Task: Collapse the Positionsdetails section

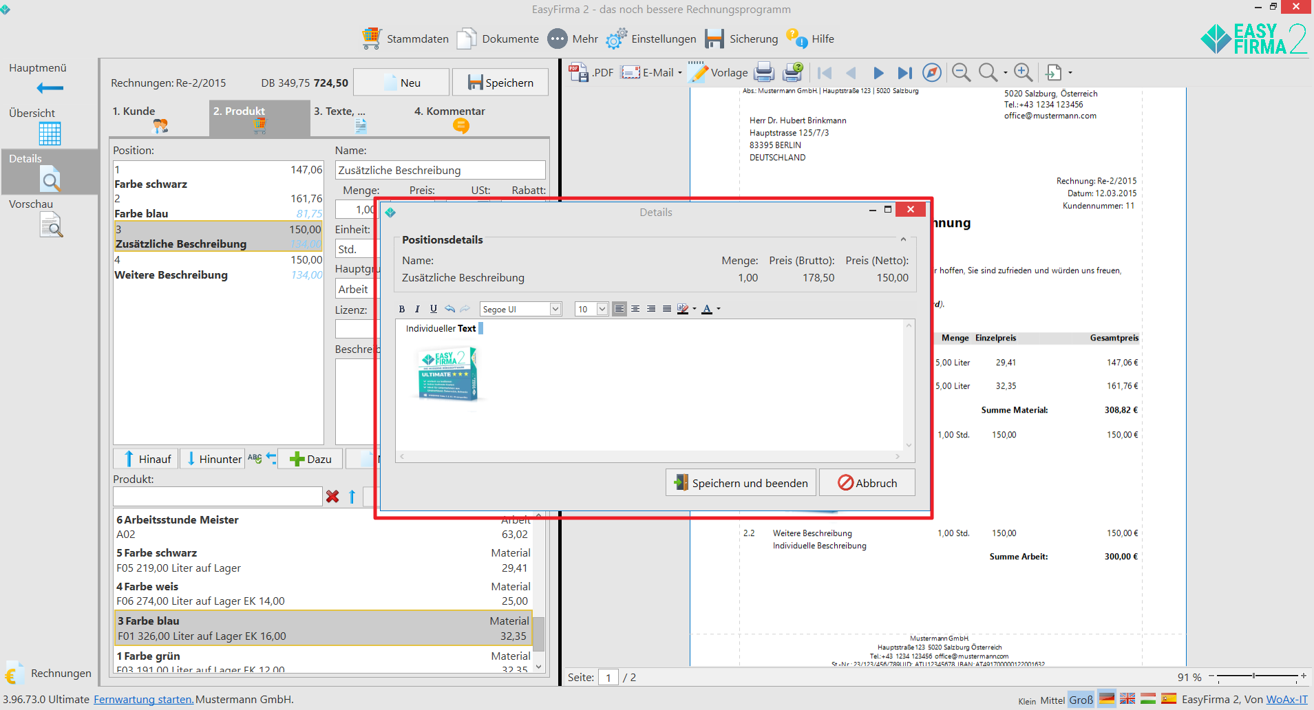Action: pyautogui.click(x=903, y=239)
